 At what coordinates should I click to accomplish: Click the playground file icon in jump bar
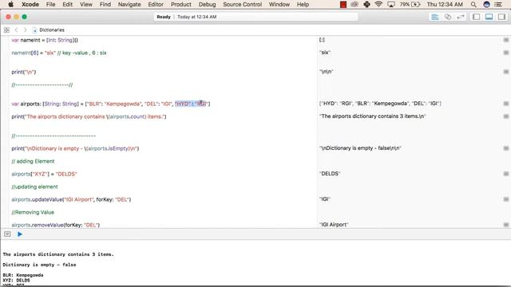pyautogui.click(x=34, y=30)
